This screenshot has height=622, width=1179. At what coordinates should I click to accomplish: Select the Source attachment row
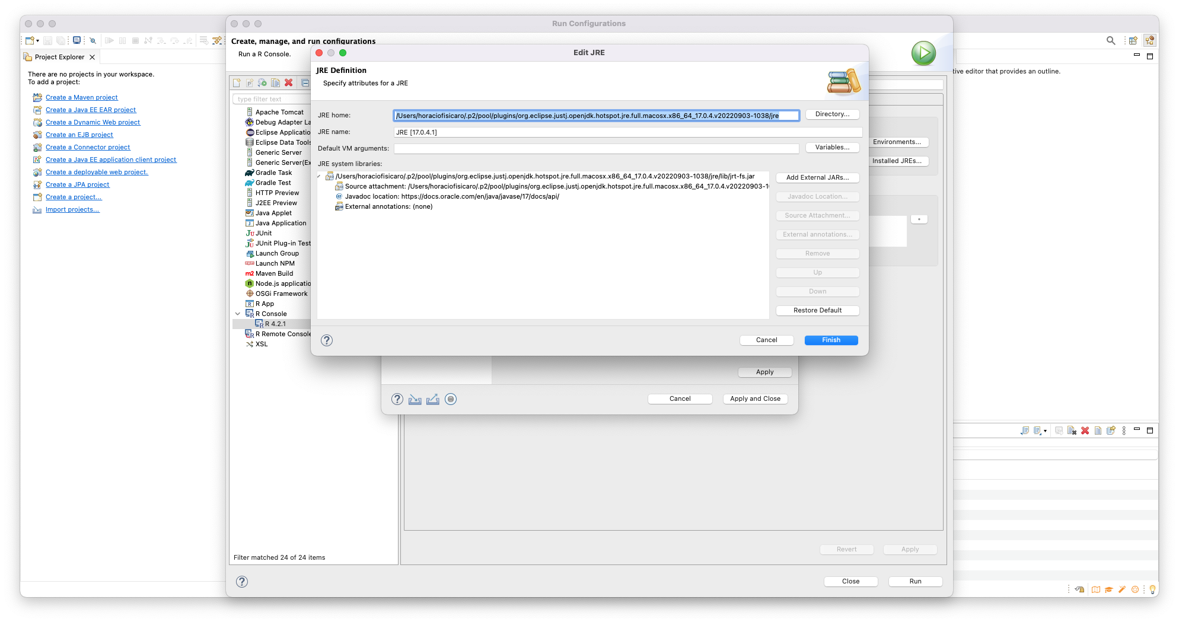coord(552,186)
